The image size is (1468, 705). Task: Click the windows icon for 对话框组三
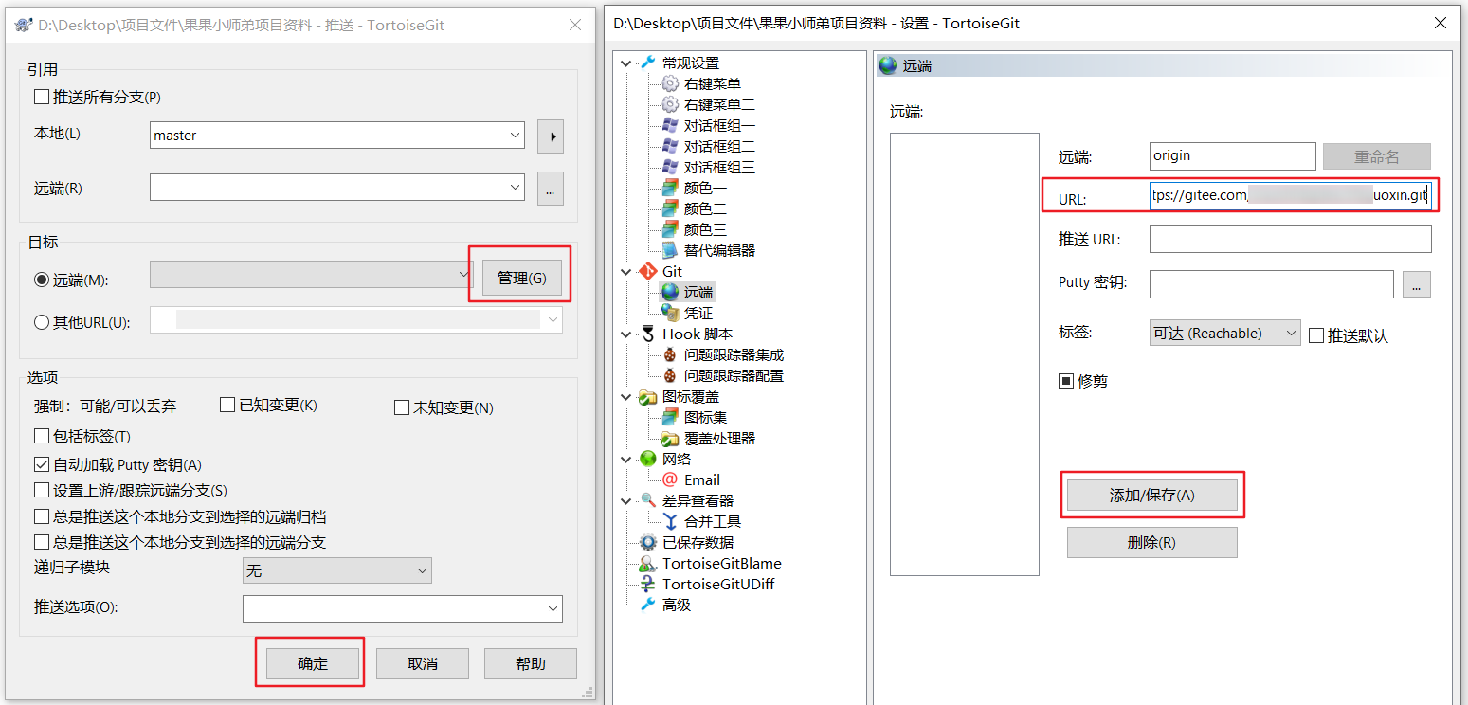[x=670, y=167]
